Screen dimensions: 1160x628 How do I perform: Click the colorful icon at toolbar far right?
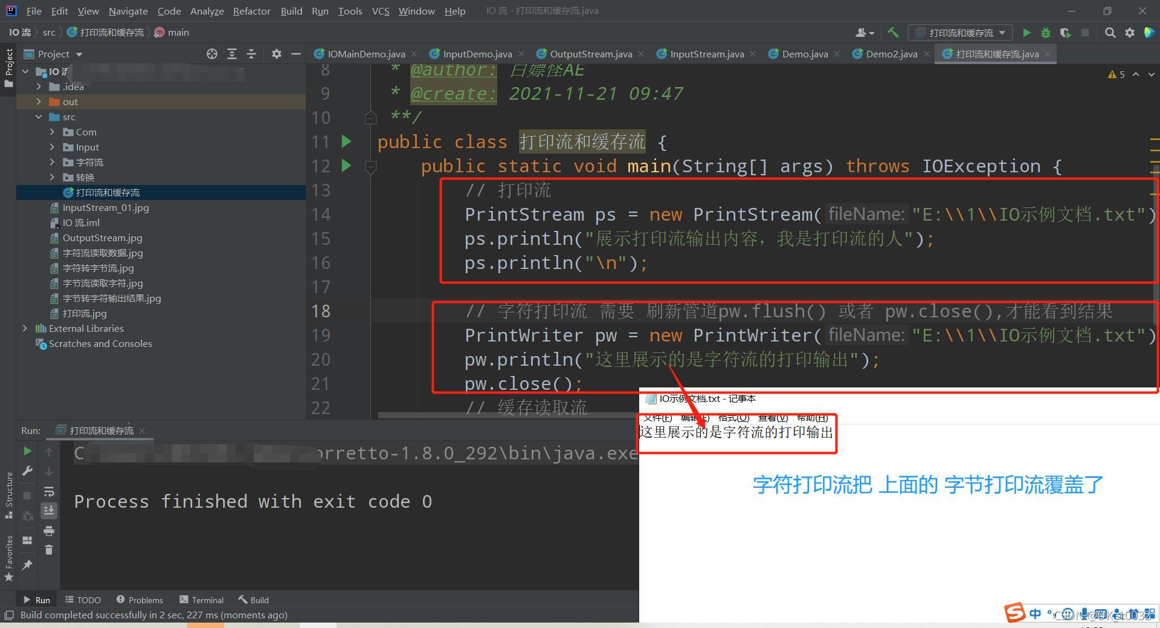[1149, 33]
